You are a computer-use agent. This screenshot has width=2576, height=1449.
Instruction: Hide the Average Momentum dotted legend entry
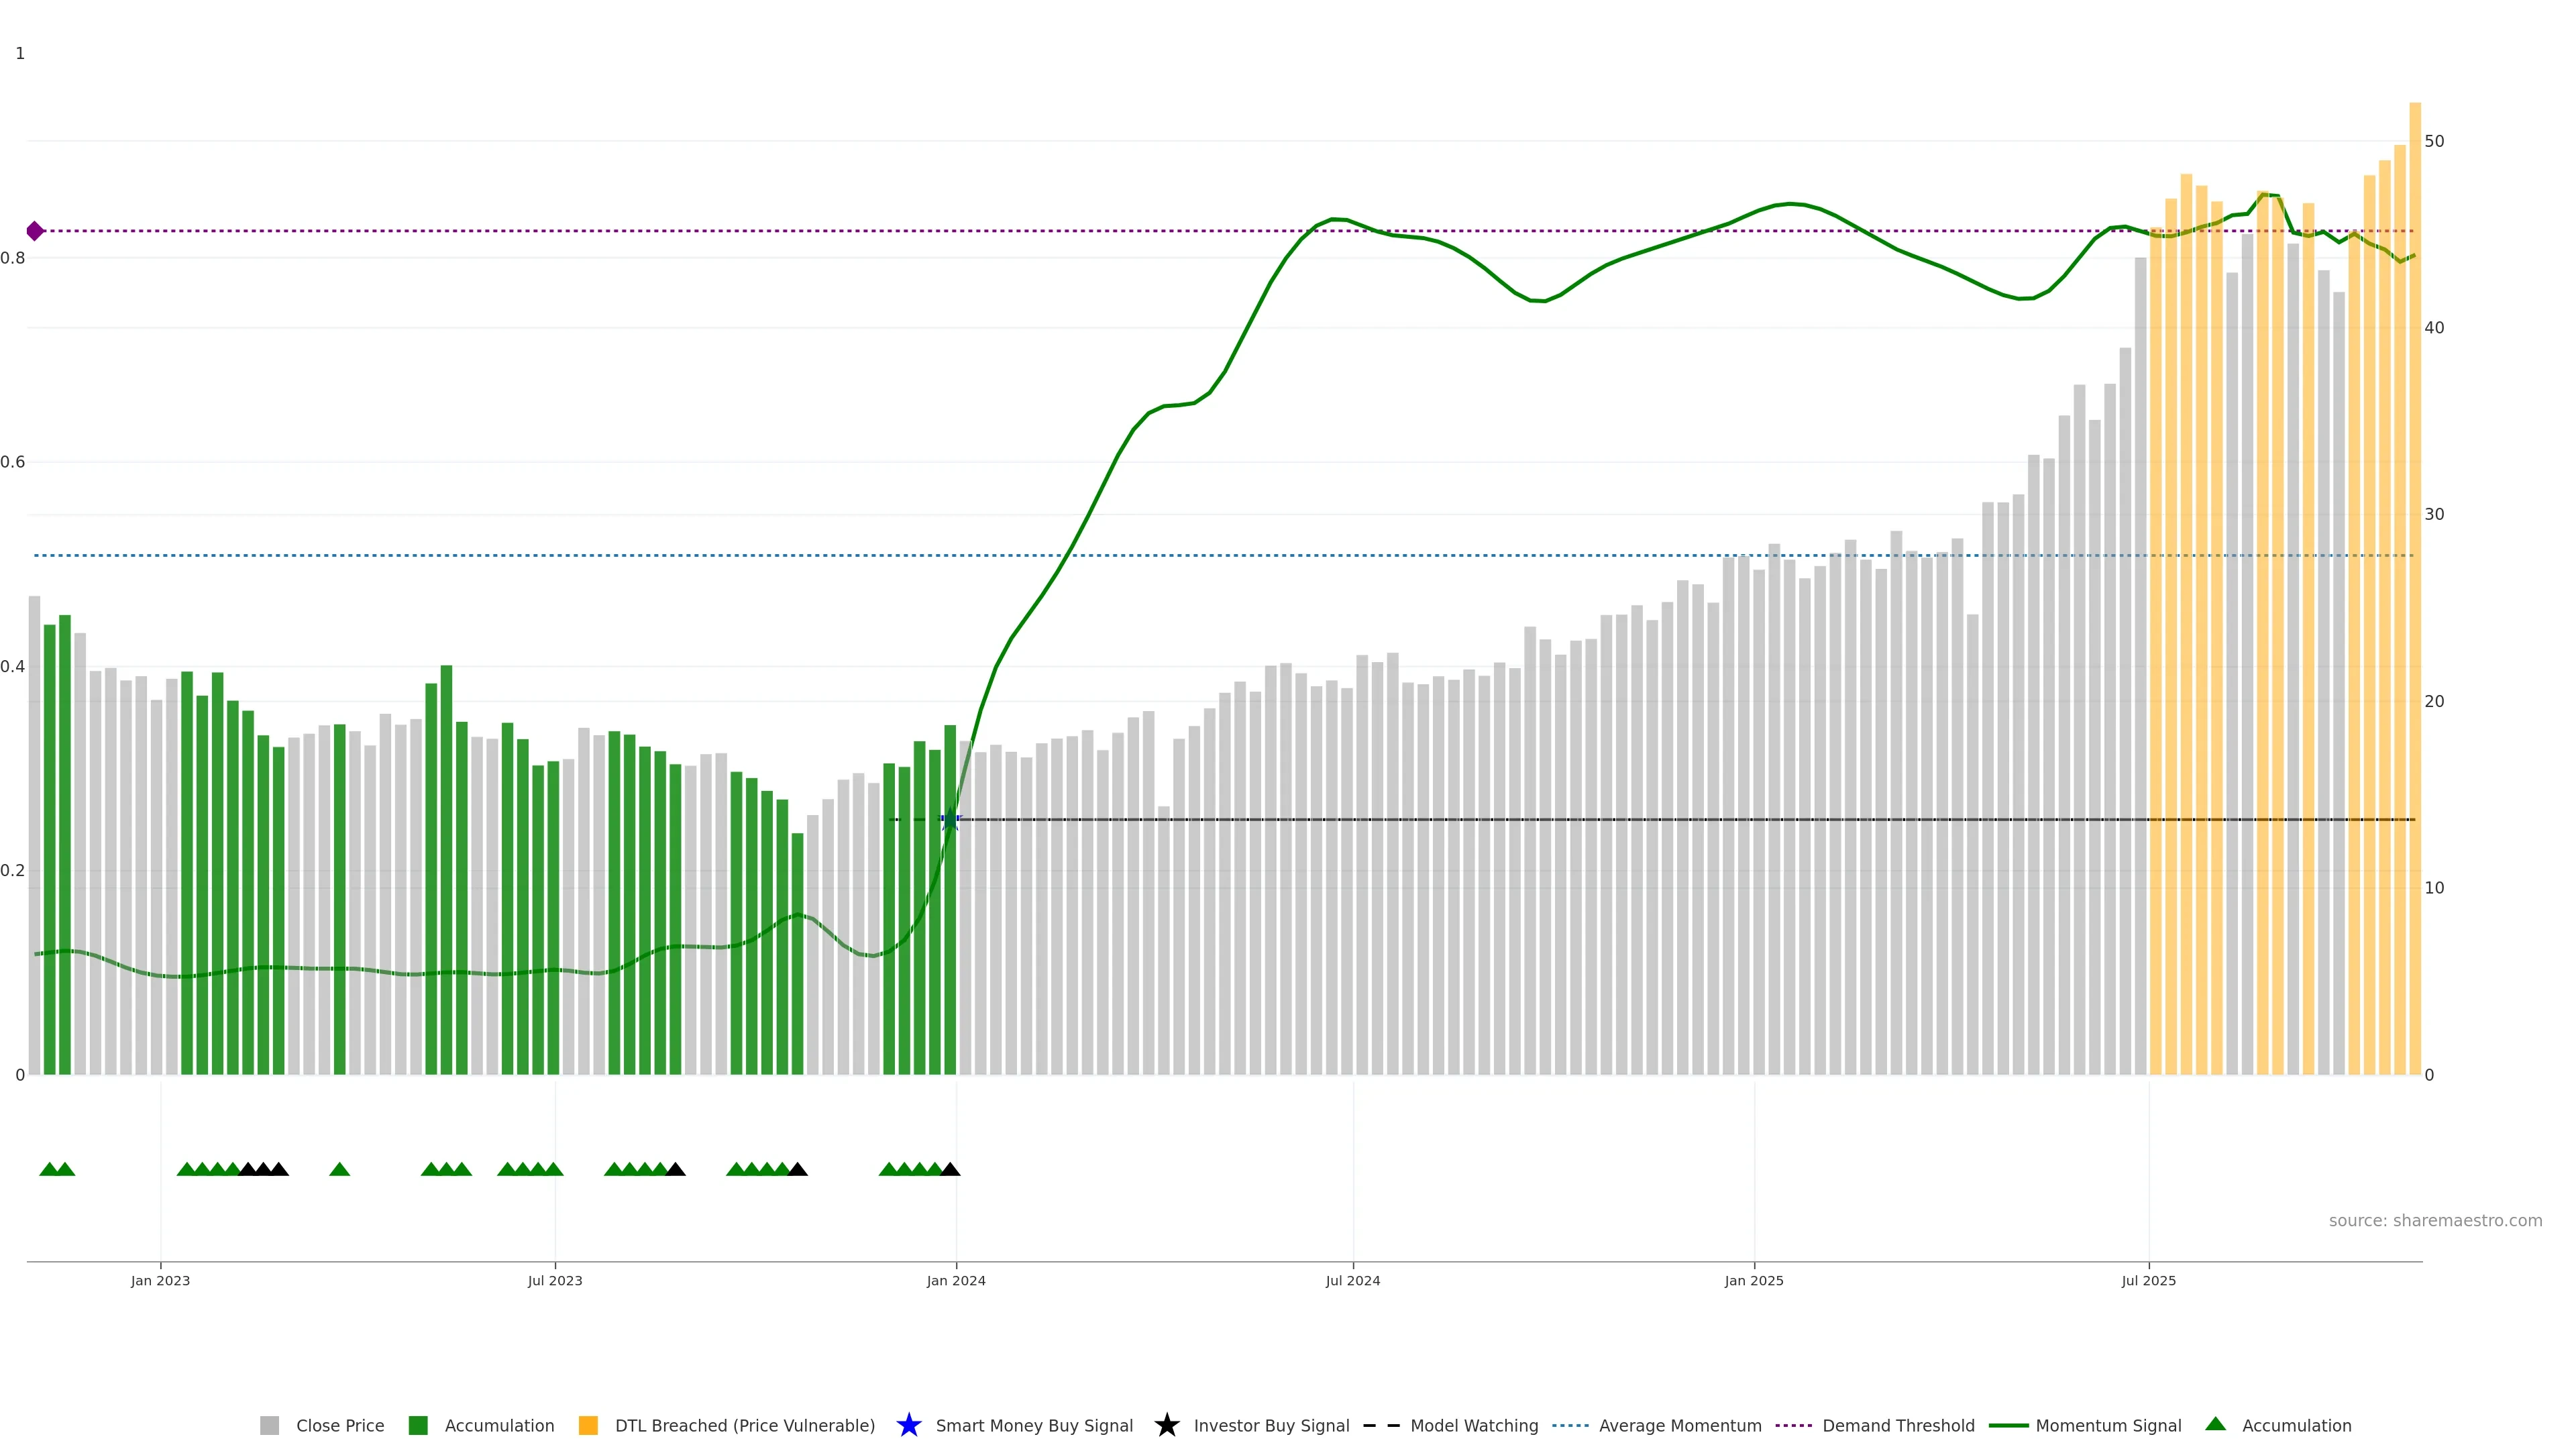coord(1570,1425)
